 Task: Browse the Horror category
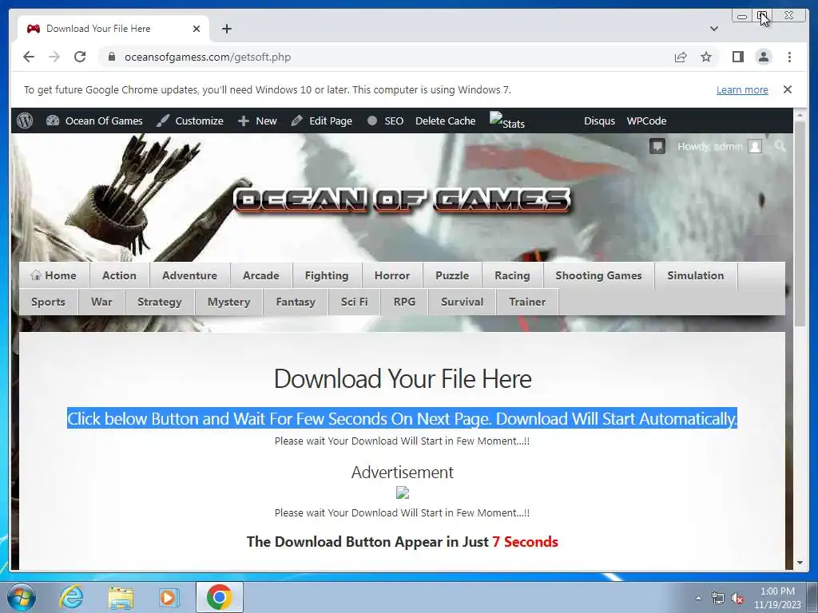point(391,275)
